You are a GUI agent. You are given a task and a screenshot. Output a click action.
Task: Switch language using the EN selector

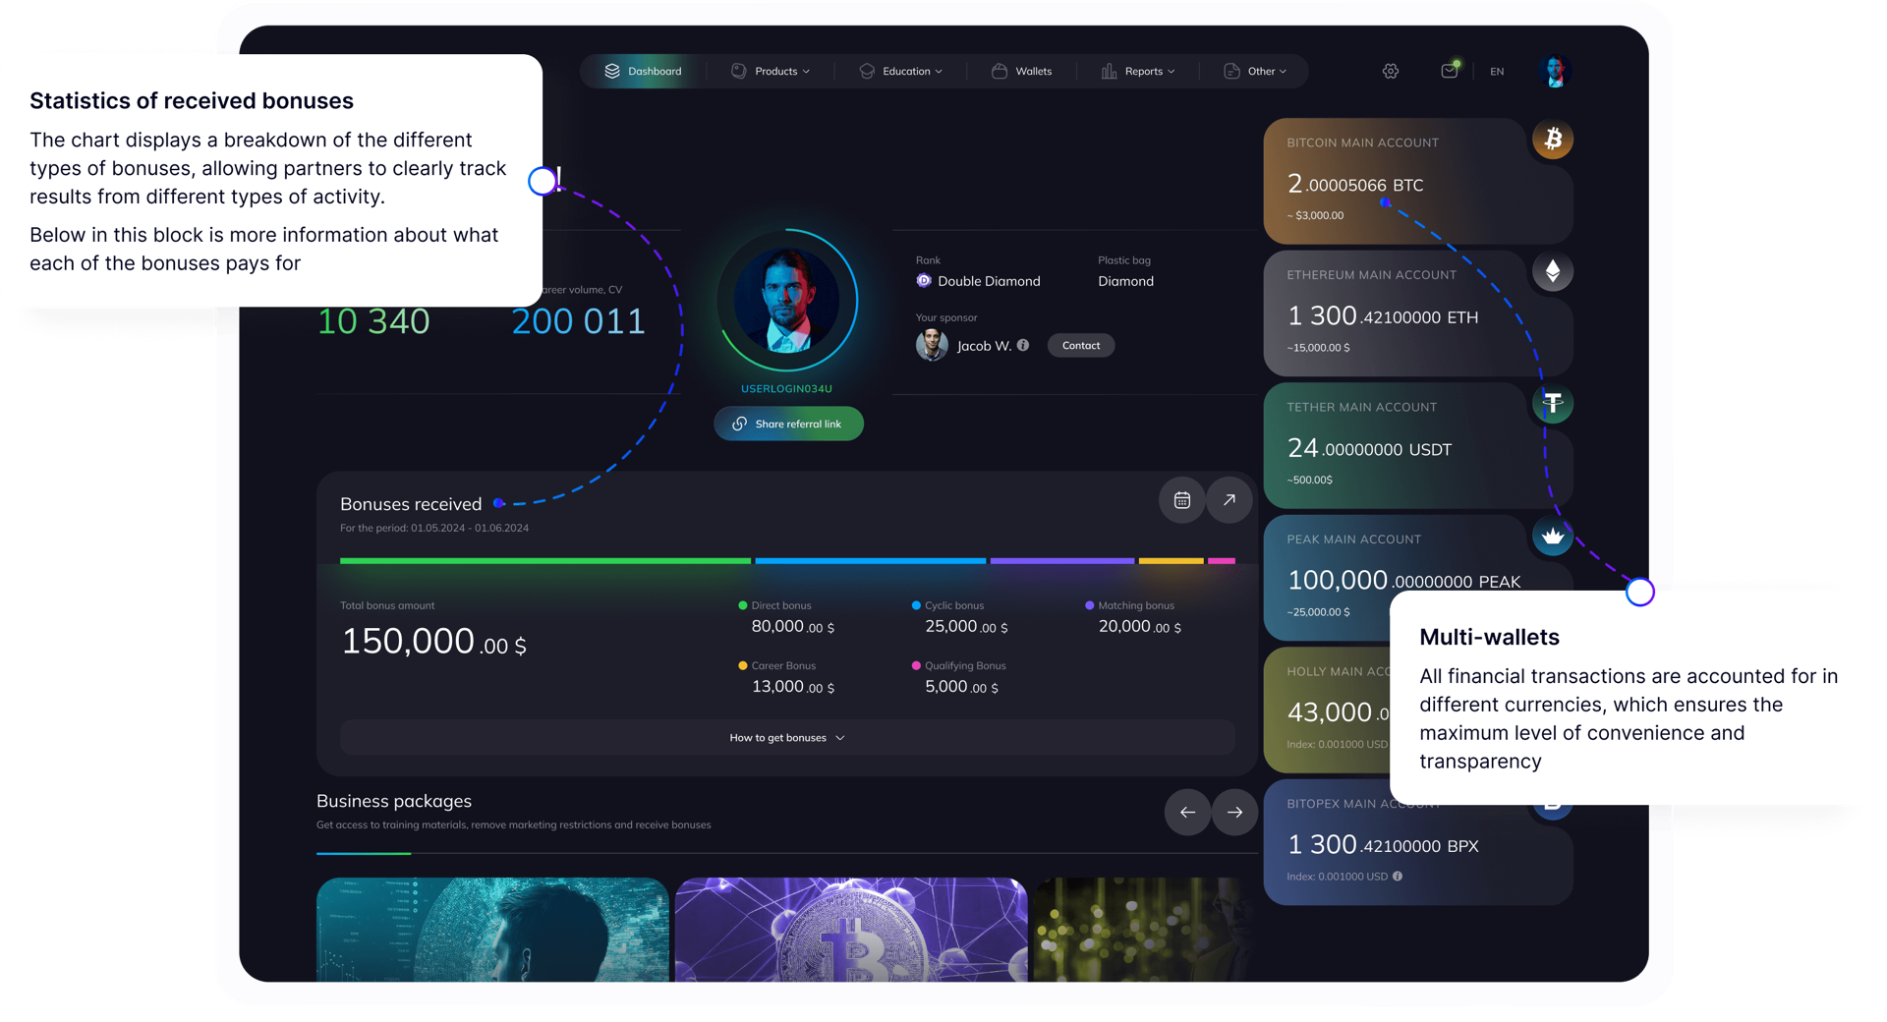[x=1497, y=72]
